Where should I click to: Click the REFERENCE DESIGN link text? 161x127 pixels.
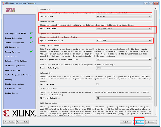point(10,10)
